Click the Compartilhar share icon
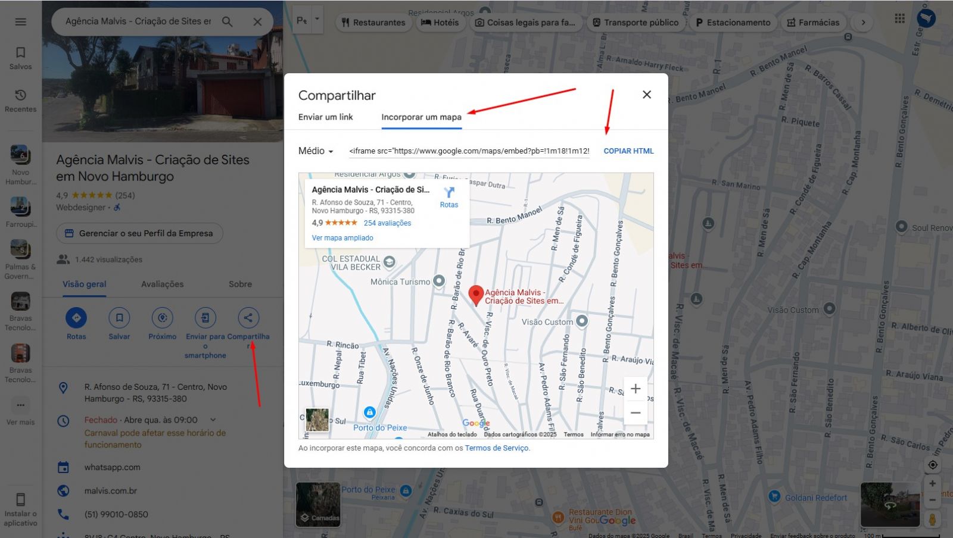Image resolution: width=953 pixels, height=538 pixels. 248,318
